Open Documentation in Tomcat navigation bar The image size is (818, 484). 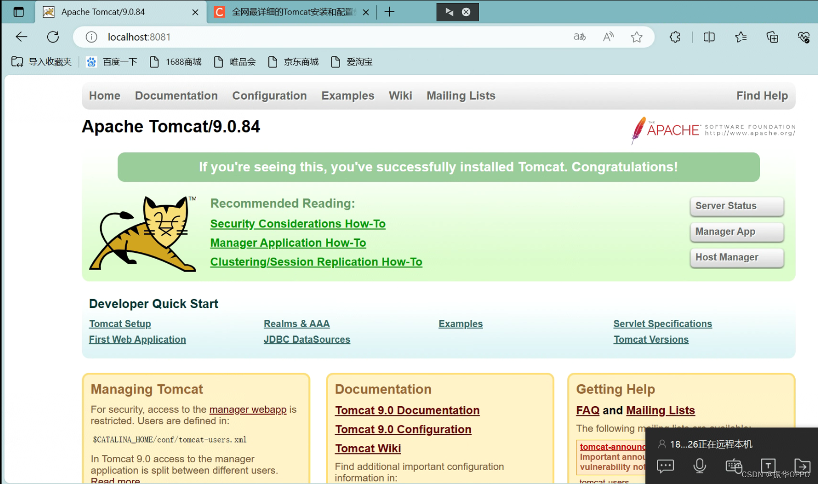[x=176, y=96]
